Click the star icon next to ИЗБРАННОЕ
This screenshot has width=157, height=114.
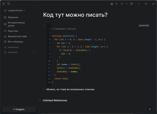tap(5, 47)
